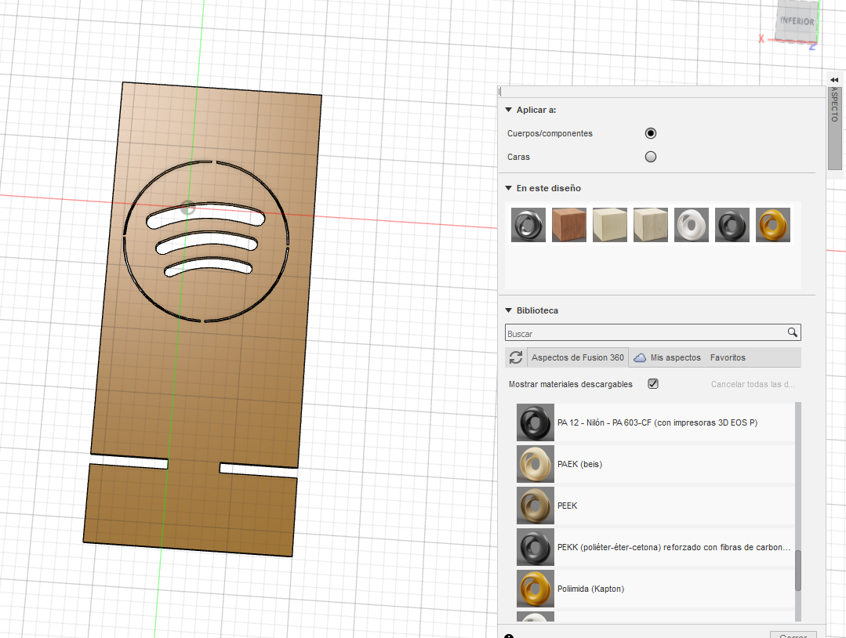This screenshot has height=638, width=846.
Task: Pick the second light wood cube appearance
Action: click(651, 225)
